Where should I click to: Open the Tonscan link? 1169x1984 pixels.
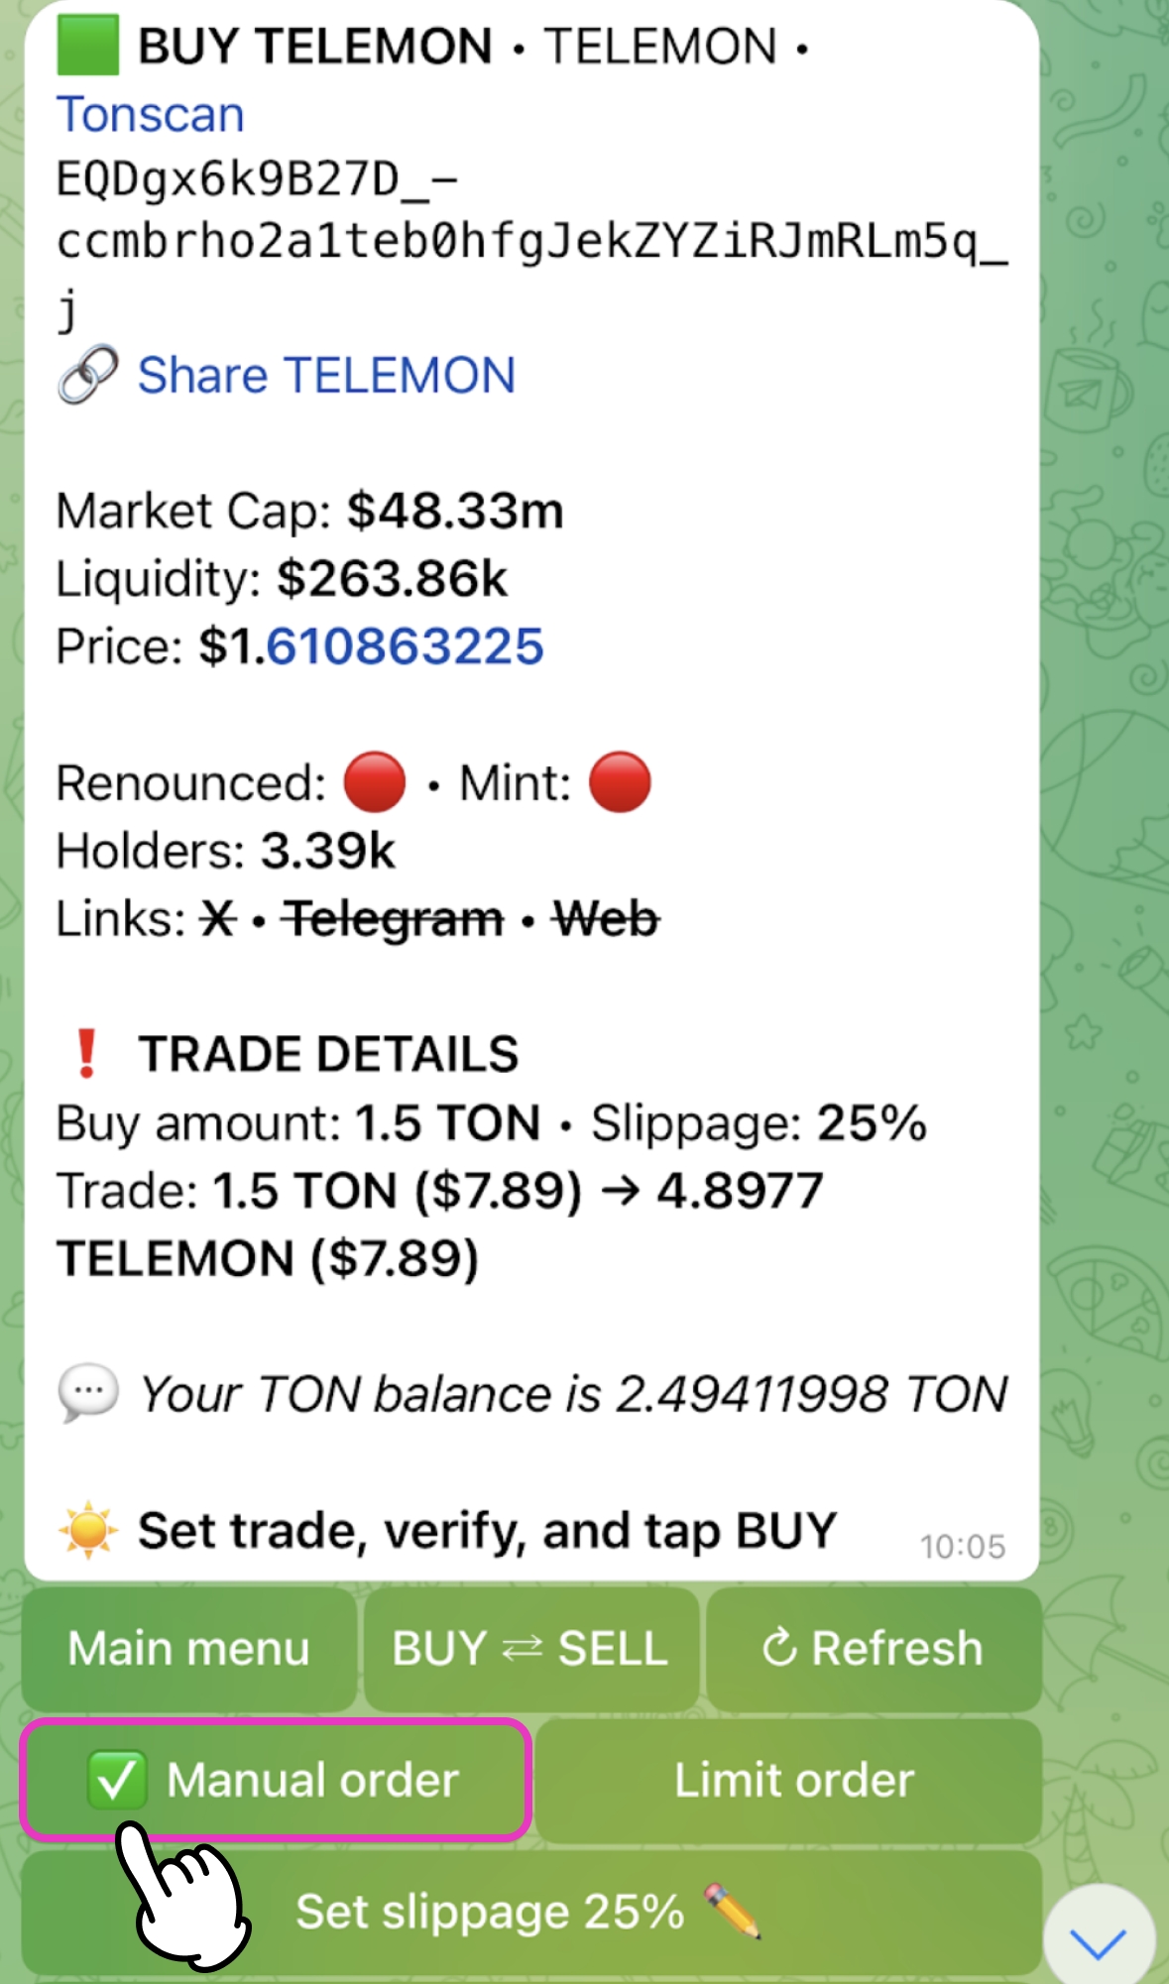click(150, 114)
